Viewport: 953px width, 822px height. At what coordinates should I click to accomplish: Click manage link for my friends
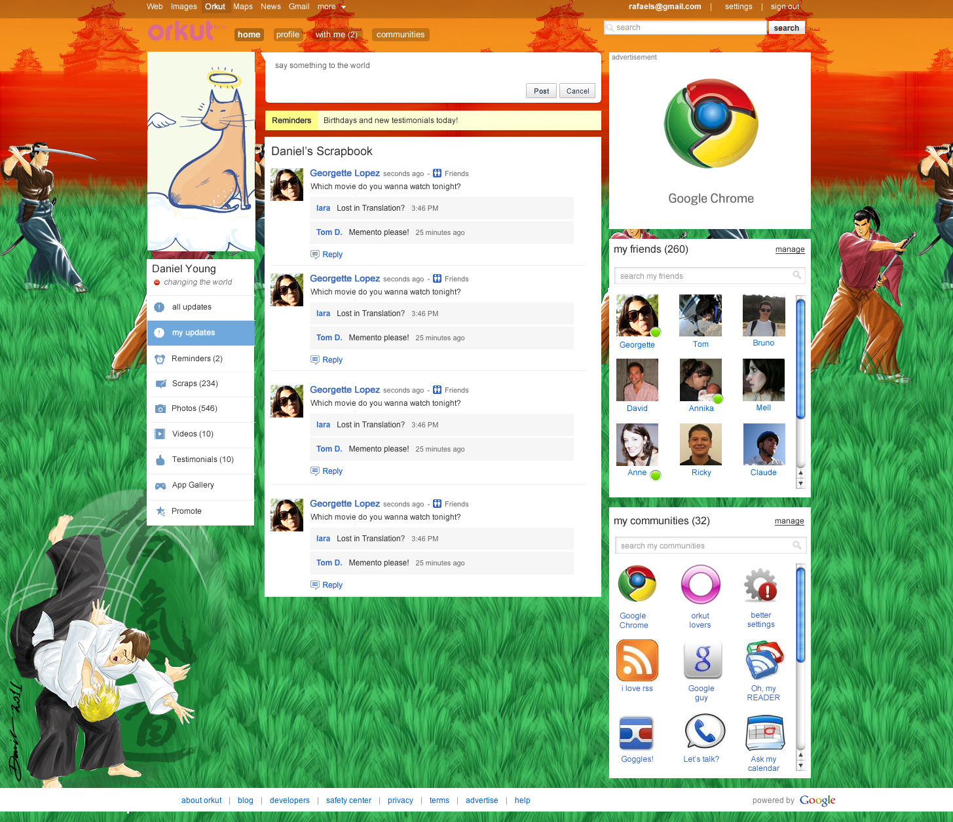tap(790, 249)
